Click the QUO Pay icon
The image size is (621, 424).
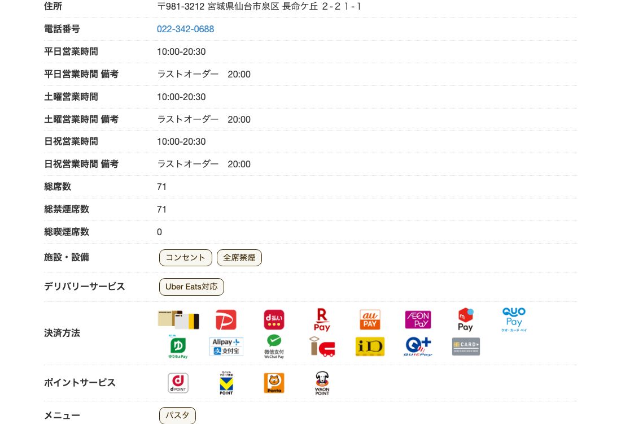point(514,319)
